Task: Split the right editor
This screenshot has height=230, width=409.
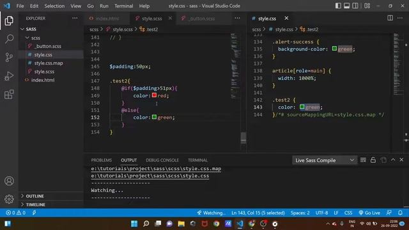Action: [390, 18]
